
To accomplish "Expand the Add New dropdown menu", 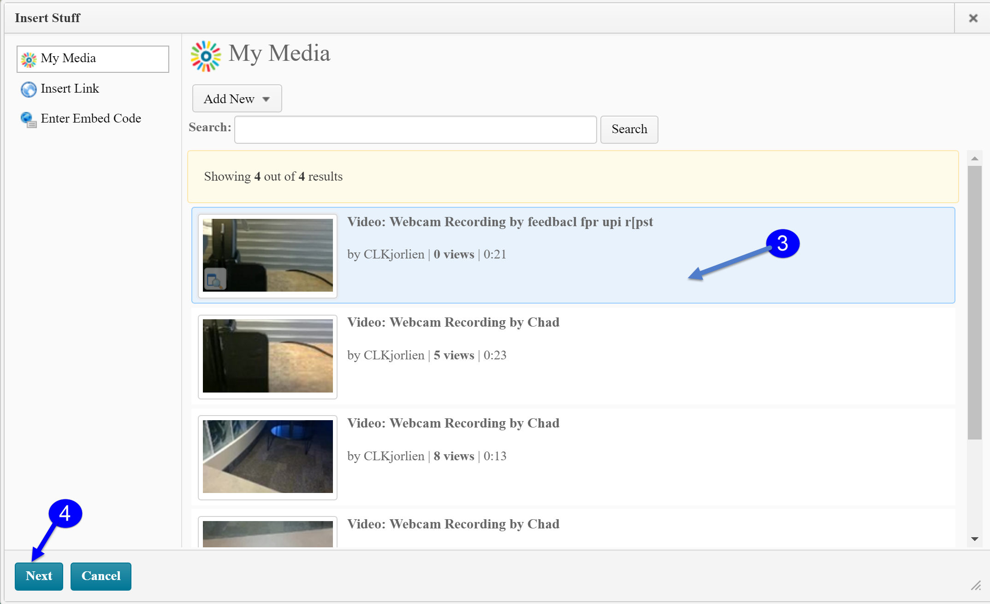I will (236, 99).
